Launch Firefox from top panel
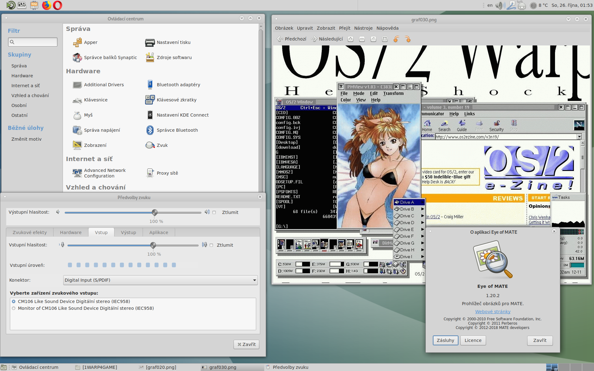 tap(46, 5)
